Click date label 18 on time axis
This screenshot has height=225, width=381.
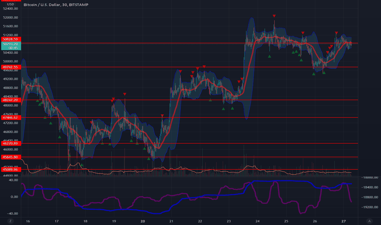click(x=85, y=221)
